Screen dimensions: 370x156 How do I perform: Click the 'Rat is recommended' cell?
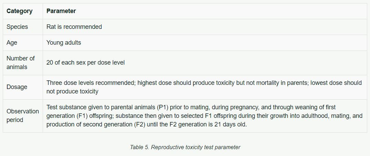pos(74,27)
